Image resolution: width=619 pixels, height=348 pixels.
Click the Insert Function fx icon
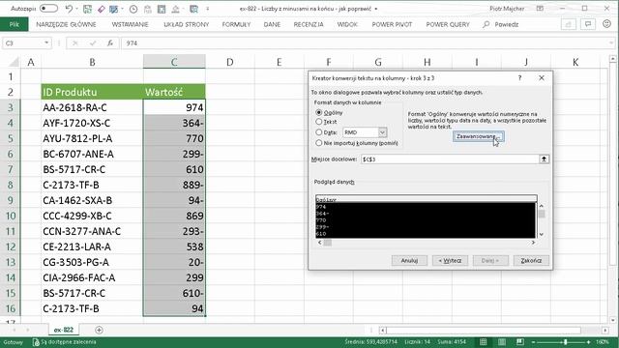(x=110, y=43)
